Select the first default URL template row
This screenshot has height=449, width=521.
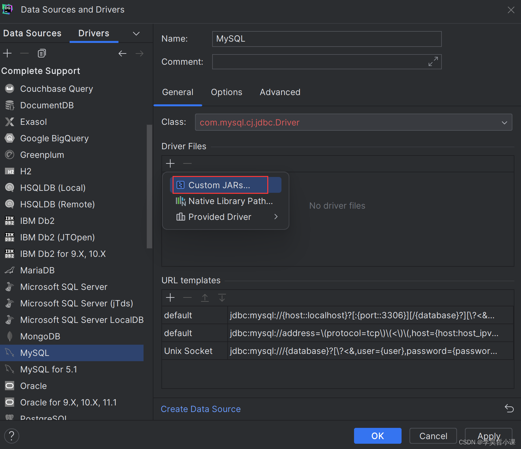pyautogui.click(x=338, y=315)
